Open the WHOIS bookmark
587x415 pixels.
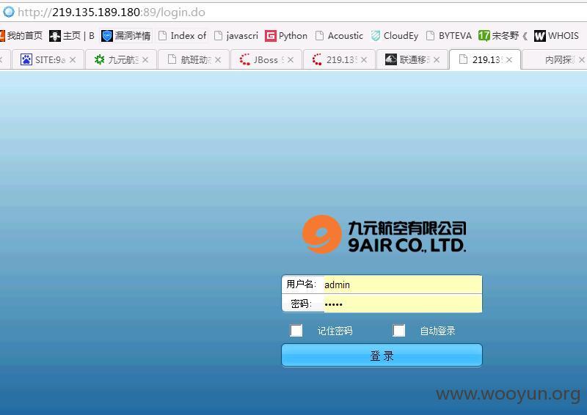coord(556,35)
